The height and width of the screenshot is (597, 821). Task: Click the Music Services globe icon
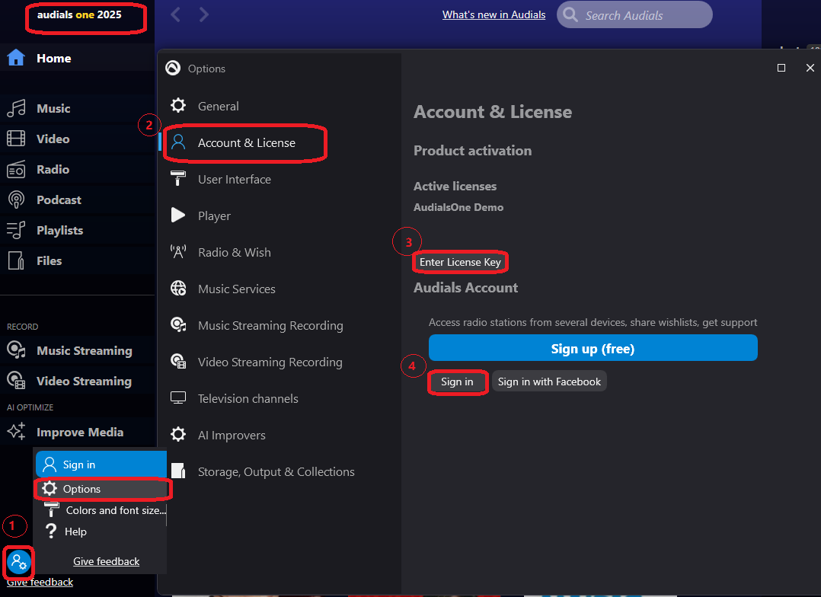point(178,289)
